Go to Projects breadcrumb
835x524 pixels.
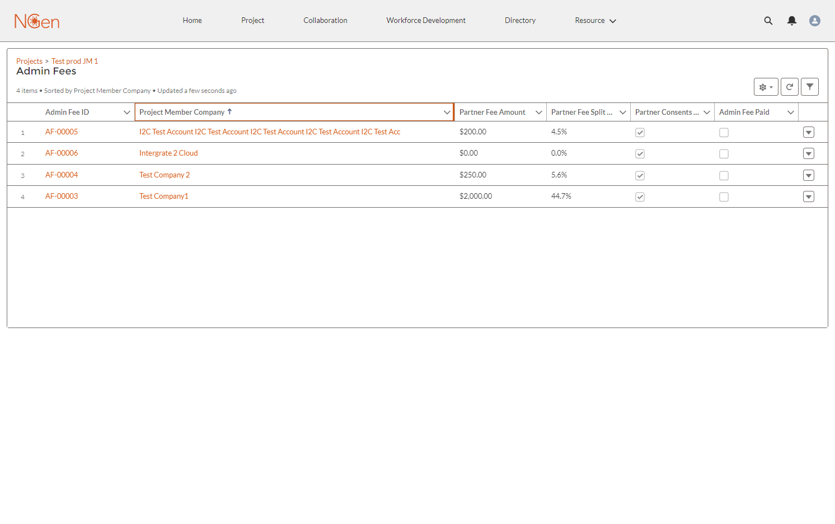(x=29, y=61)
